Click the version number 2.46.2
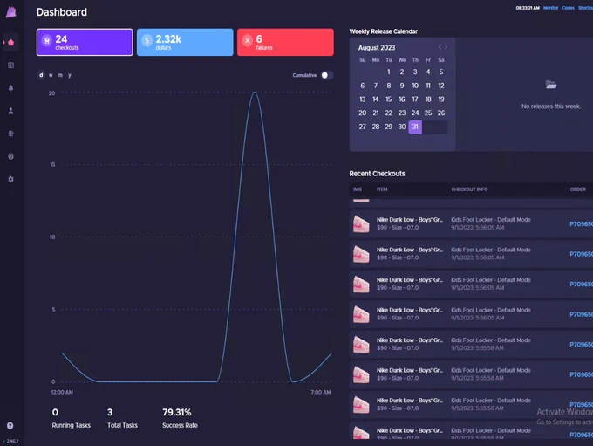This screenshot has width=593, height=446. pos(12,441)
